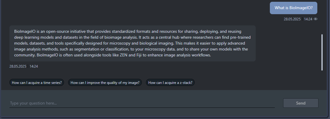Screen dimensions: 330x119
Task: Click the 14:24 time below the assistant reply
Action: (x=34, y=66)
